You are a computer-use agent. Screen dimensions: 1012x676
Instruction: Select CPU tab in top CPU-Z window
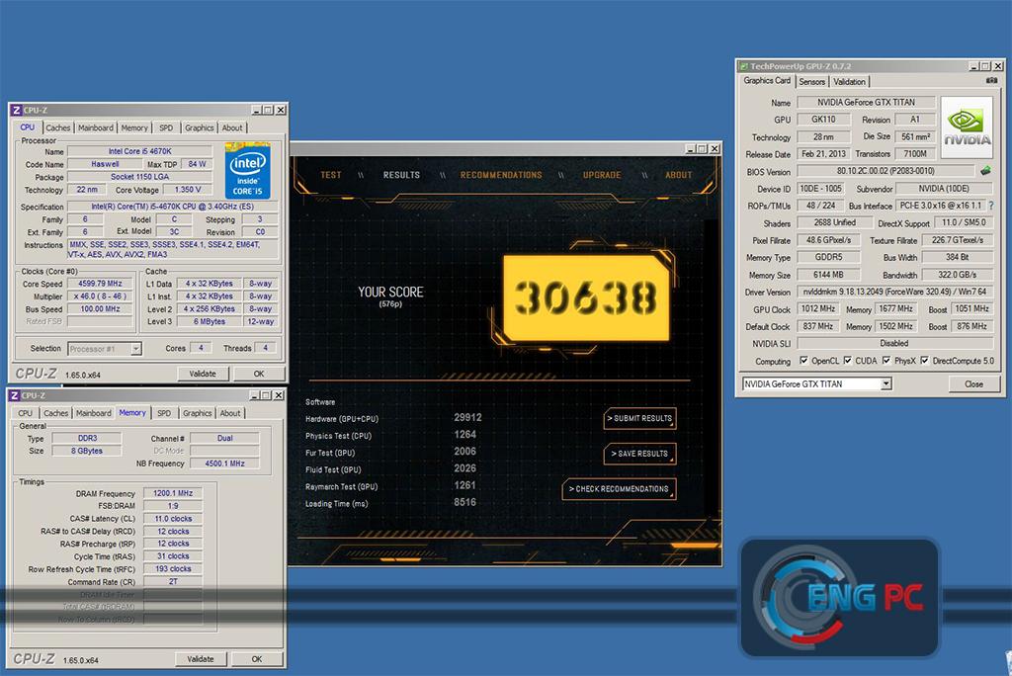[27, 127]
